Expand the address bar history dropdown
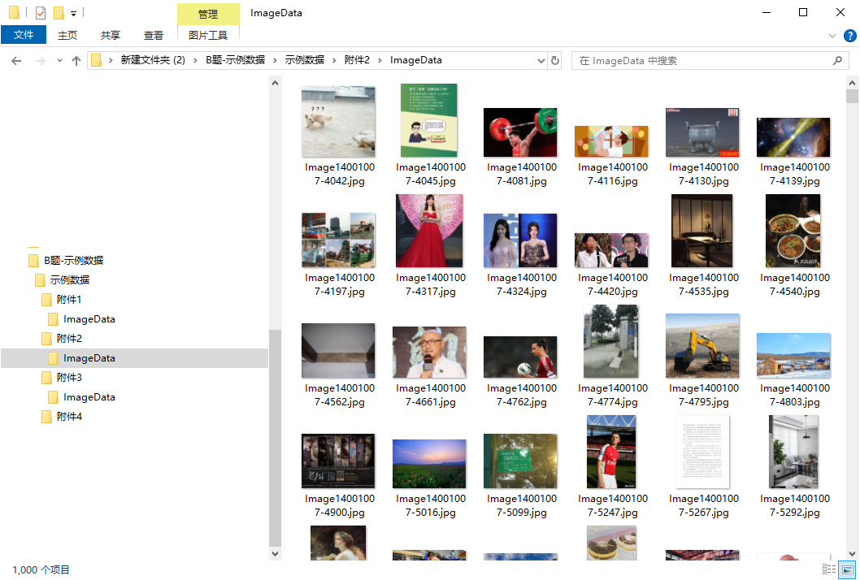Screen dimensions: 860x580 click(x=541, y=60)
